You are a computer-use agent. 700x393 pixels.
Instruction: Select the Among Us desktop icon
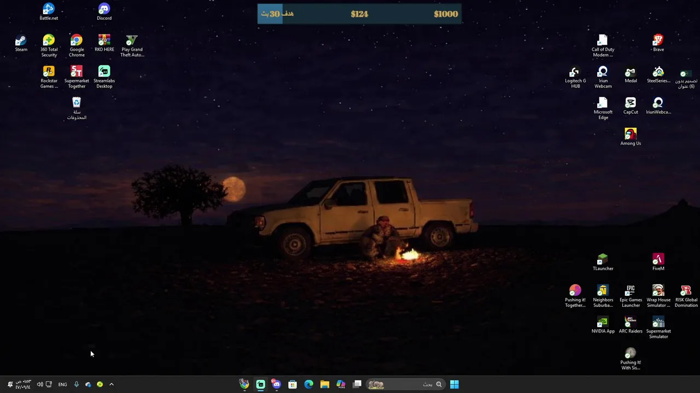(x=631, y=137)
